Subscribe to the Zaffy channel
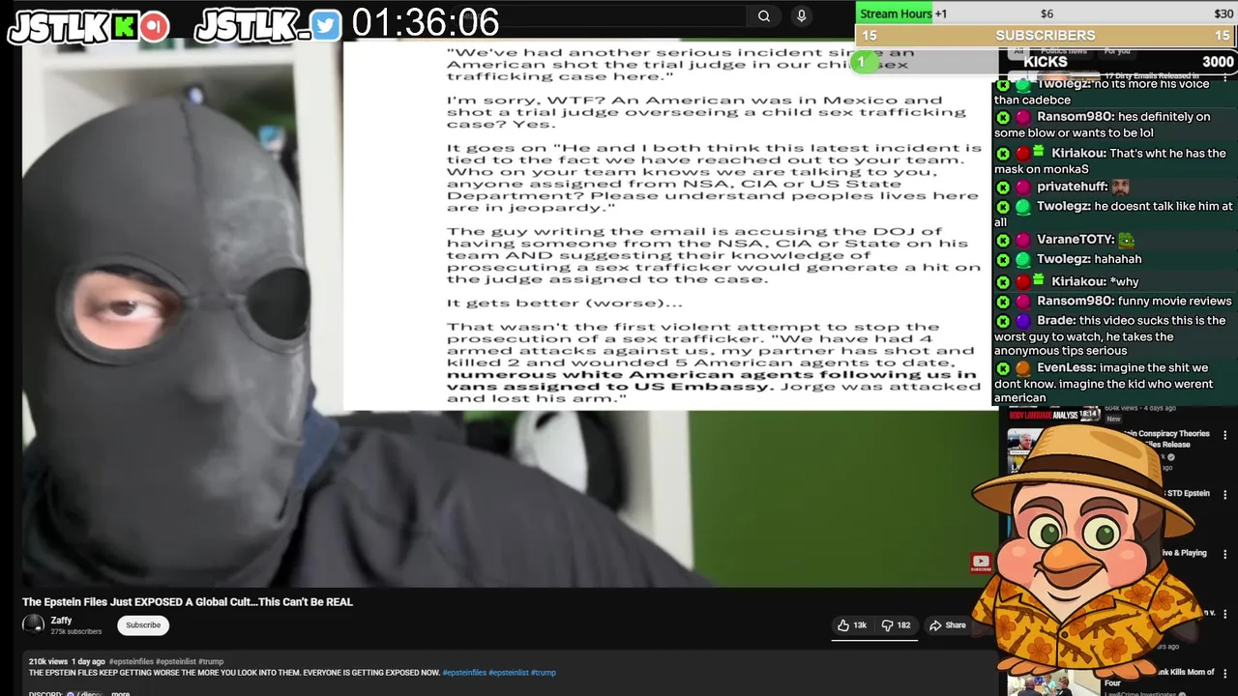 [x=143, y=625]
